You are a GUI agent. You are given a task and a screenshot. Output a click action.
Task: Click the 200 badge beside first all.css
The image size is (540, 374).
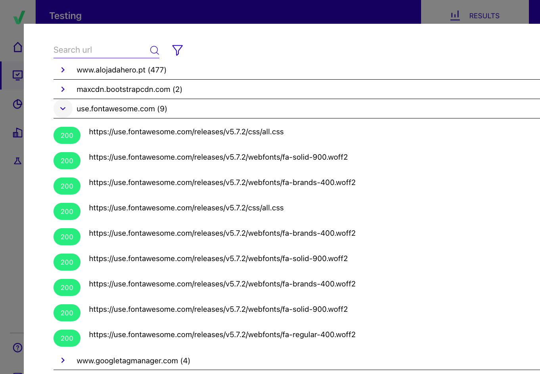[67, 135]
